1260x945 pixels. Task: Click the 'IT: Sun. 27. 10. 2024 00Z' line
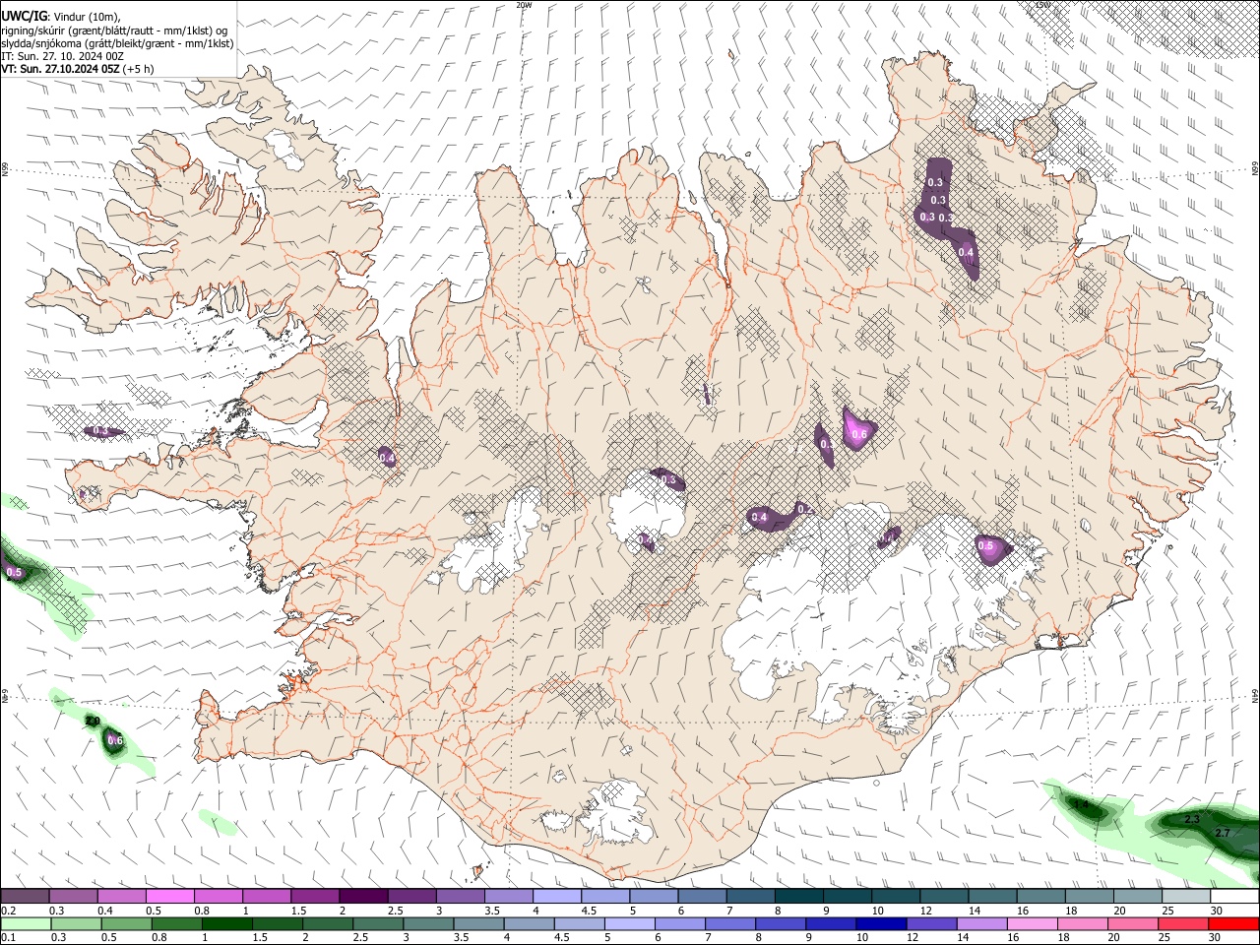[x=62, y=56]
